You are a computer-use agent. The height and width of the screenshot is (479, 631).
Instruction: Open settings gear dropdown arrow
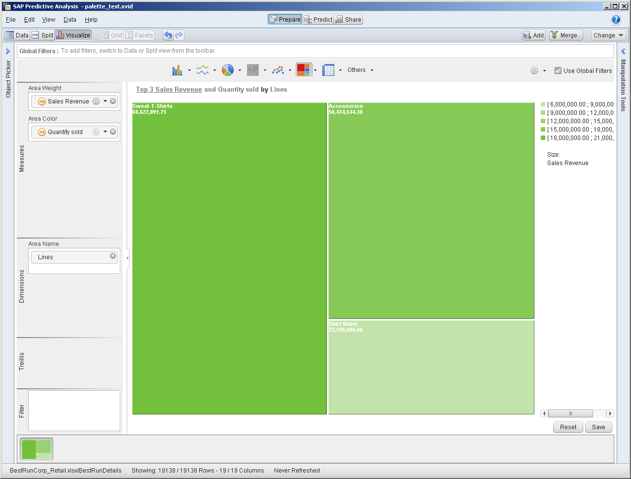(544, 70)
